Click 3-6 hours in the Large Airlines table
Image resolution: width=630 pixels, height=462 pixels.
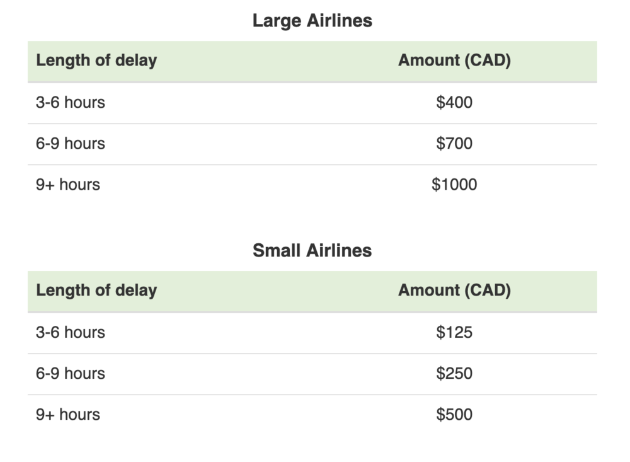pyautogui.click(x=71, y=102)
